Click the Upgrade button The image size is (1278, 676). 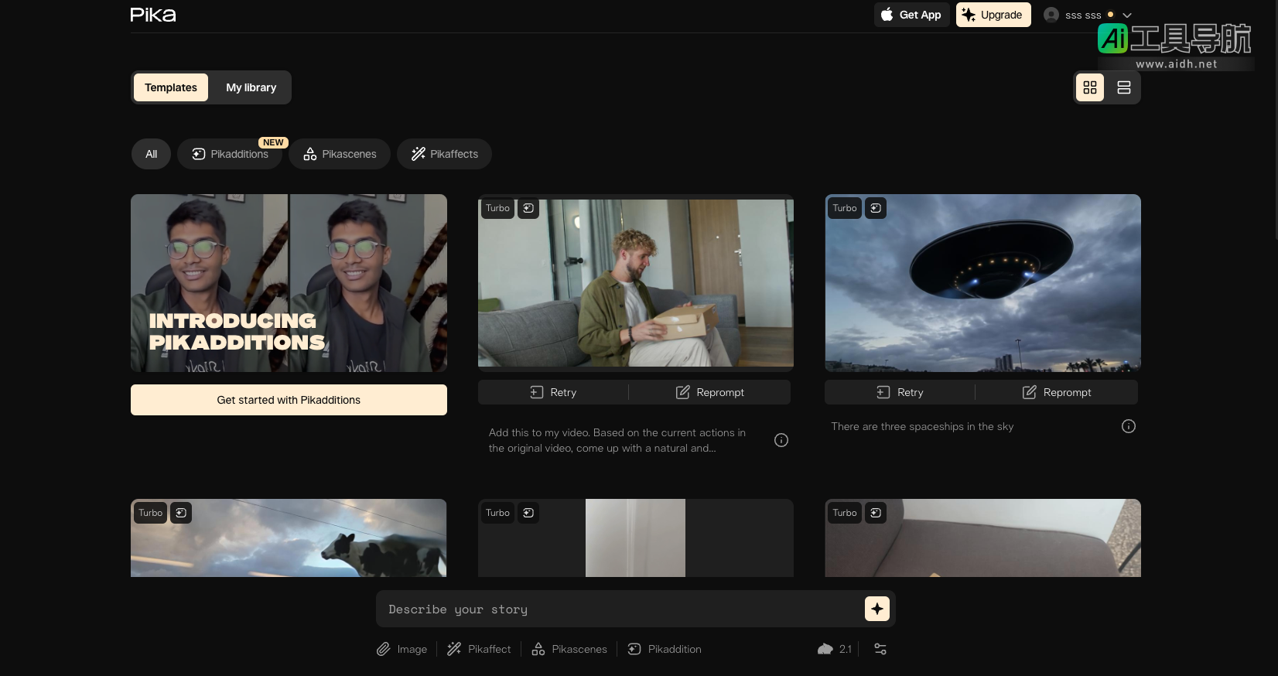[993, 15]
